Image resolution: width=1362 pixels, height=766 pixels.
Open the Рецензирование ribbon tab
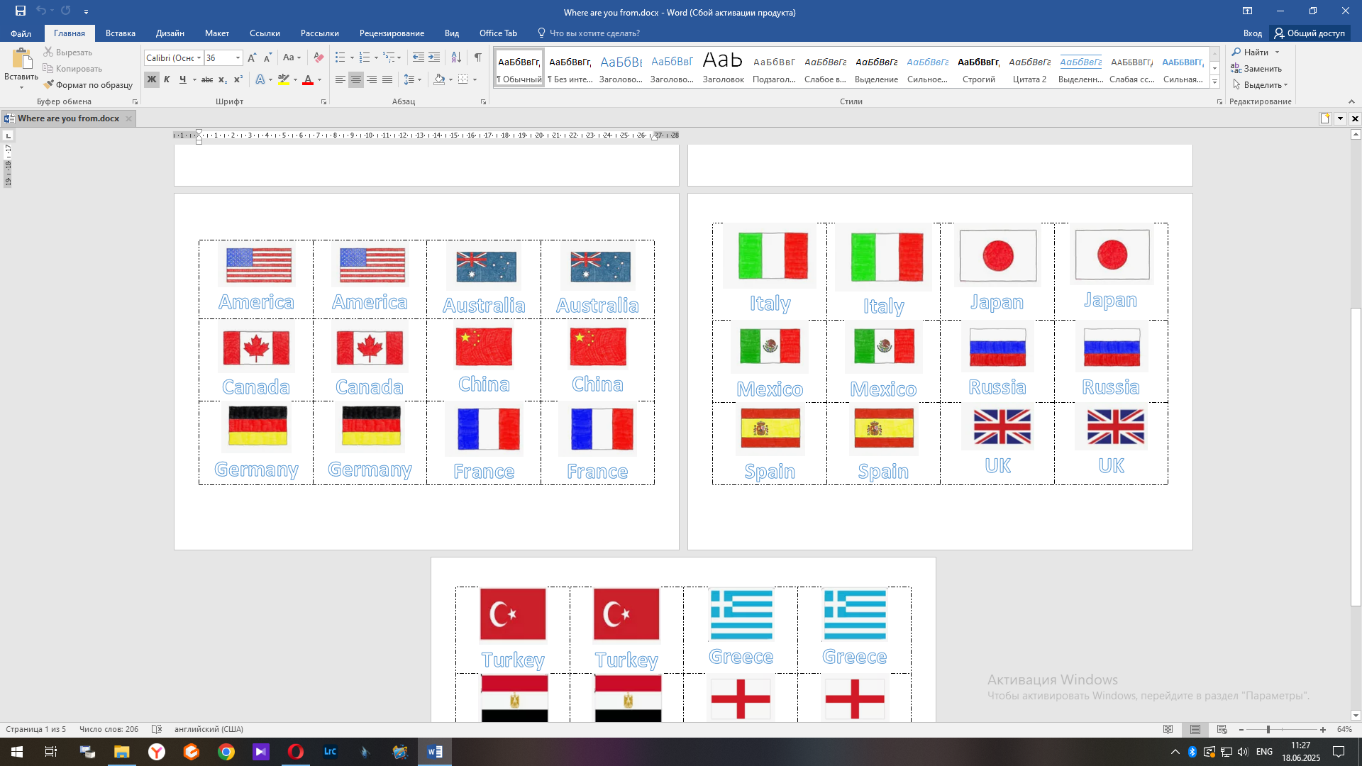point(392,33)
